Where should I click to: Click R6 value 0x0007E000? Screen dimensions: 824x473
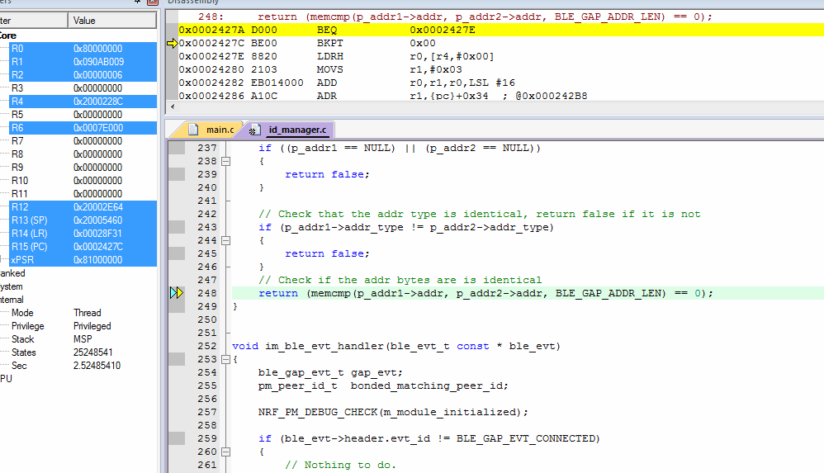coord(97,128)
